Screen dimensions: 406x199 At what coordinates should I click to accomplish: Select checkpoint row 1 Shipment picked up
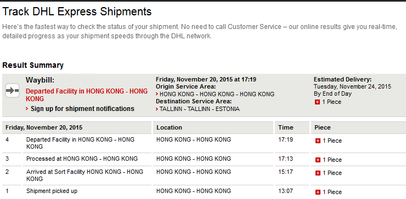coord(204,191)
